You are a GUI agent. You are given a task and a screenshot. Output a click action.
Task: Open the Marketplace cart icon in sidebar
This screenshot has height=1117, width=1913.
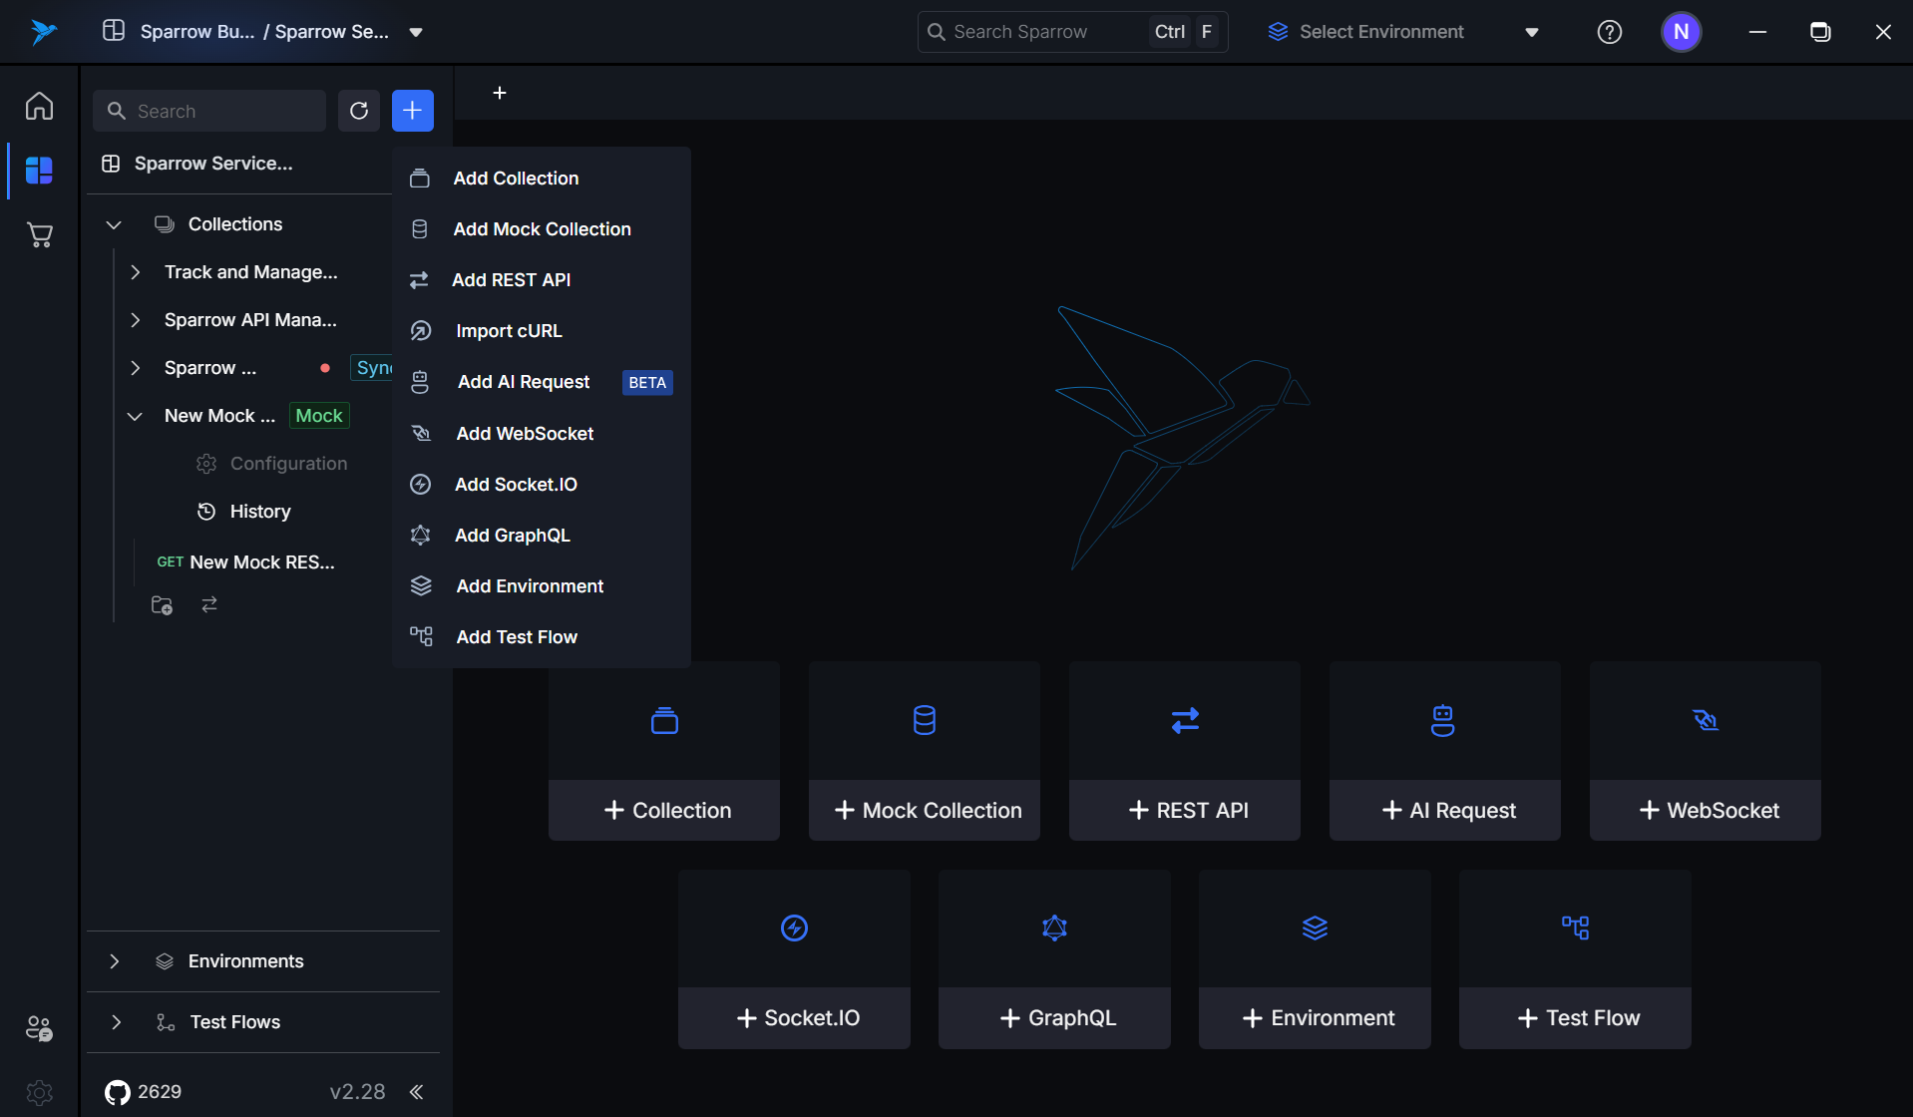pyautogui.click(x=39, y=235)
